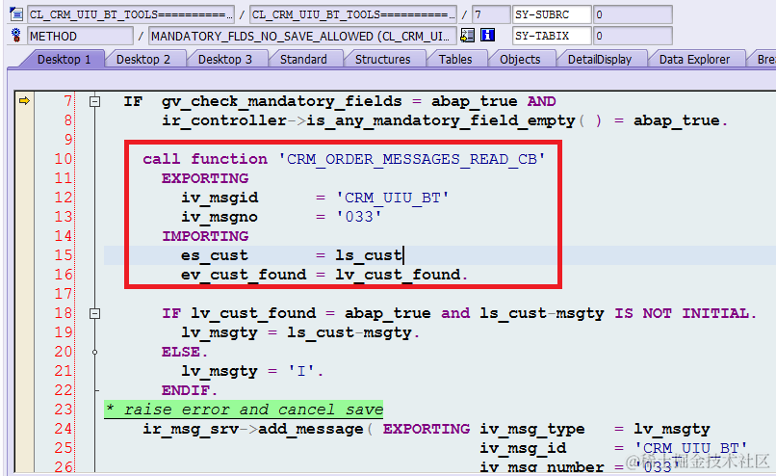The image size is (776, 476).
Task: Click the SY-SUBRC value field showing 0
Action: [x=633, y=14]
